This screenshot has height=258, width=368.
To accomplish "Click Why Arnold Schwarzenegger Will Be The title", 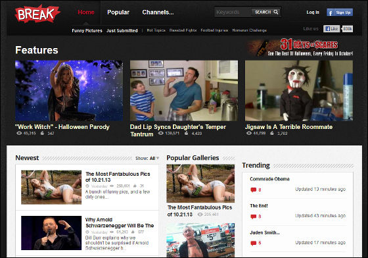I will point(120,222).
